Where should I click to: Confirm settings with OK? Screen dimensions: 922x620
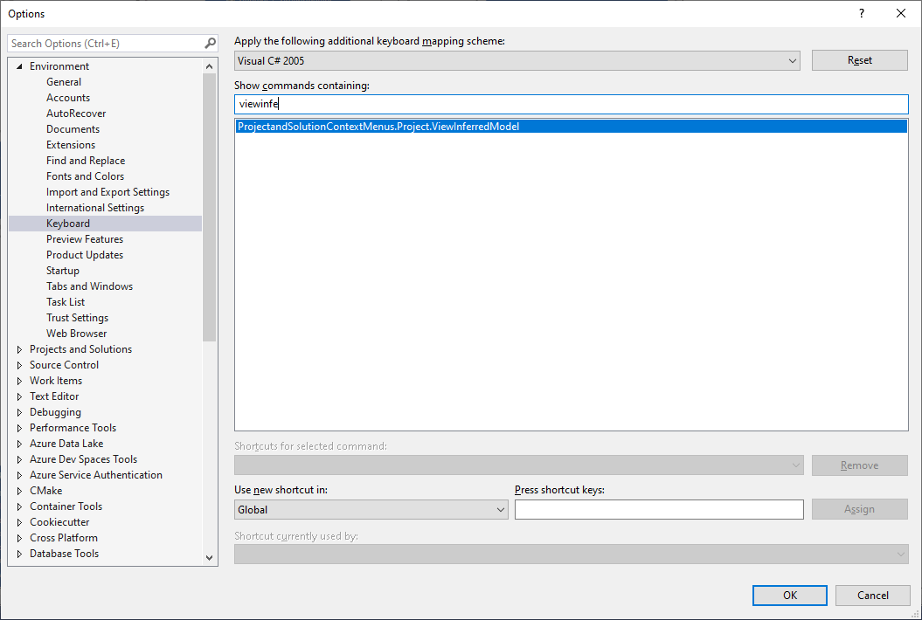tap(789, 595)
